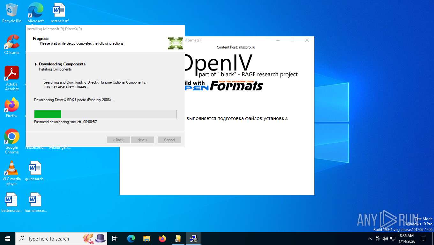
Task: Open the metheir.rtf document icon
Action: pos(59,13)
